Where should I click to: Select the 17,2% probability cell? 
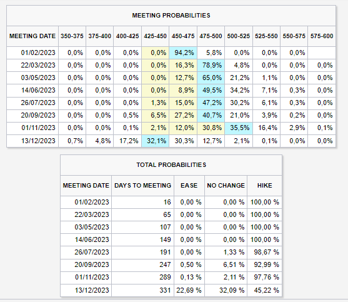pyautogui.click(x=127, y=141)
